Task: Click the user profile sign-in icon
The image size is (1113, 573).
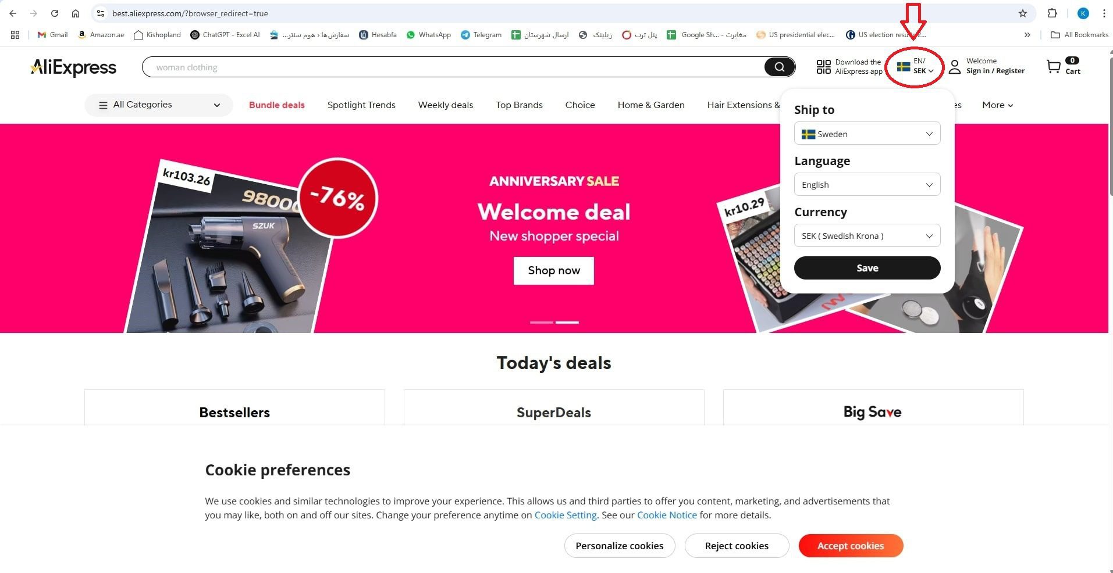Action: [x=955, y=67]
